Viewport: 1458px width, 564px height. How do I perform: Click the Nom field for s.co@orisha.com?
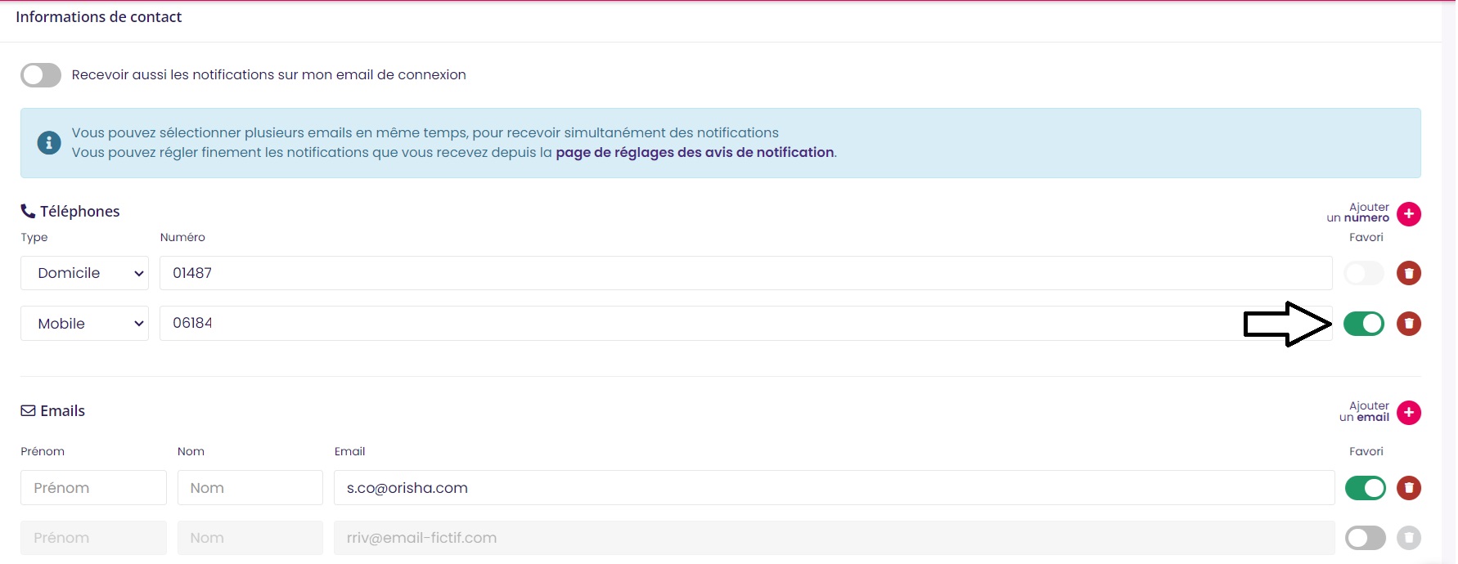250,488
